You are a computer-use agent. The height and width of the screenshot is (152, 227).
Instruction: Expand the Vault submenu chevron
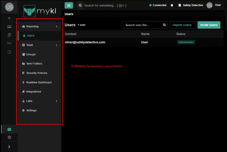coord(56,45)
